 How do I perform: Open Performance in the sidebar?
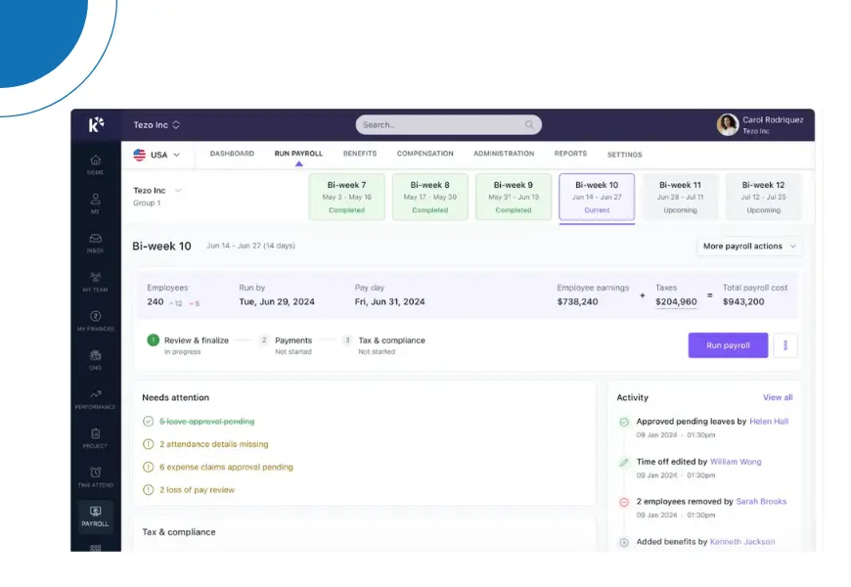(96, 399)
